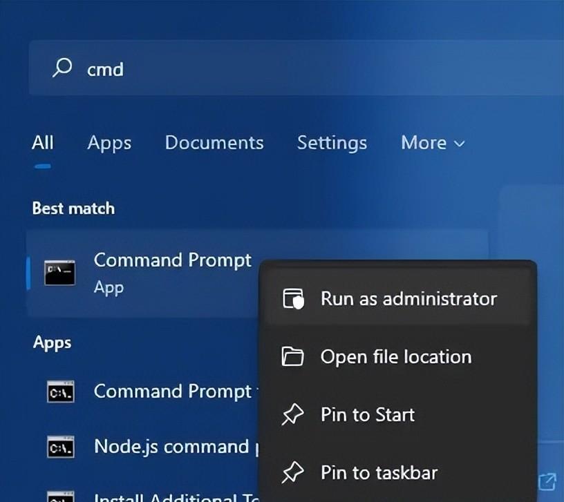
Task: Open the Node.js command prompt result
Action: (x=143, y=447)
